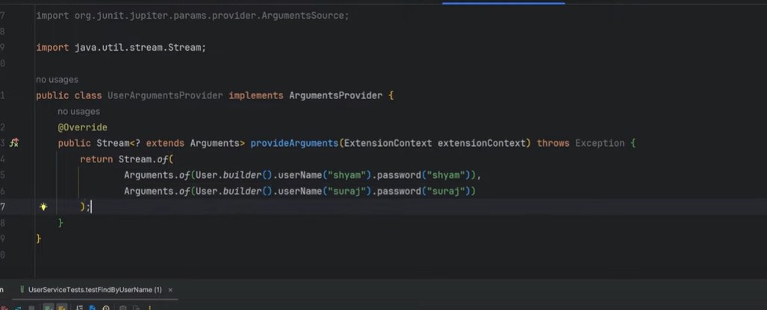Image resolution: width=767 pixels, height=310 pixels.
Task: Close the UserServiceTests.testFindByUserName (1) tab
Action: coord(170,290)
